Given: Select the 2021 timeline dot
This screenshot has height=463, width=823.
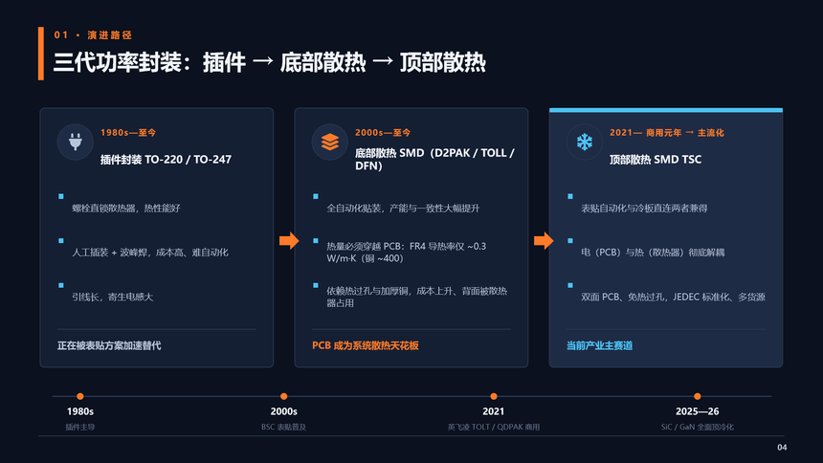Looking at the screenshot, I should pyautogui.click(x=494, y=396).
